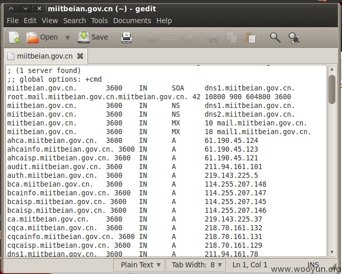Click "10 mail1.miitbeian.gov.cn." MX value
This screenshot has height=274, width=342.
(x=258, y=132)
